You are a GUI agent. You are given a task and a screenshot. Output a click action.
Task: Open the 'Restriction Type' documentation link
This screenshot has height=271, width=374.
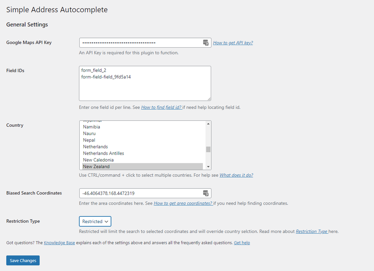312,231
